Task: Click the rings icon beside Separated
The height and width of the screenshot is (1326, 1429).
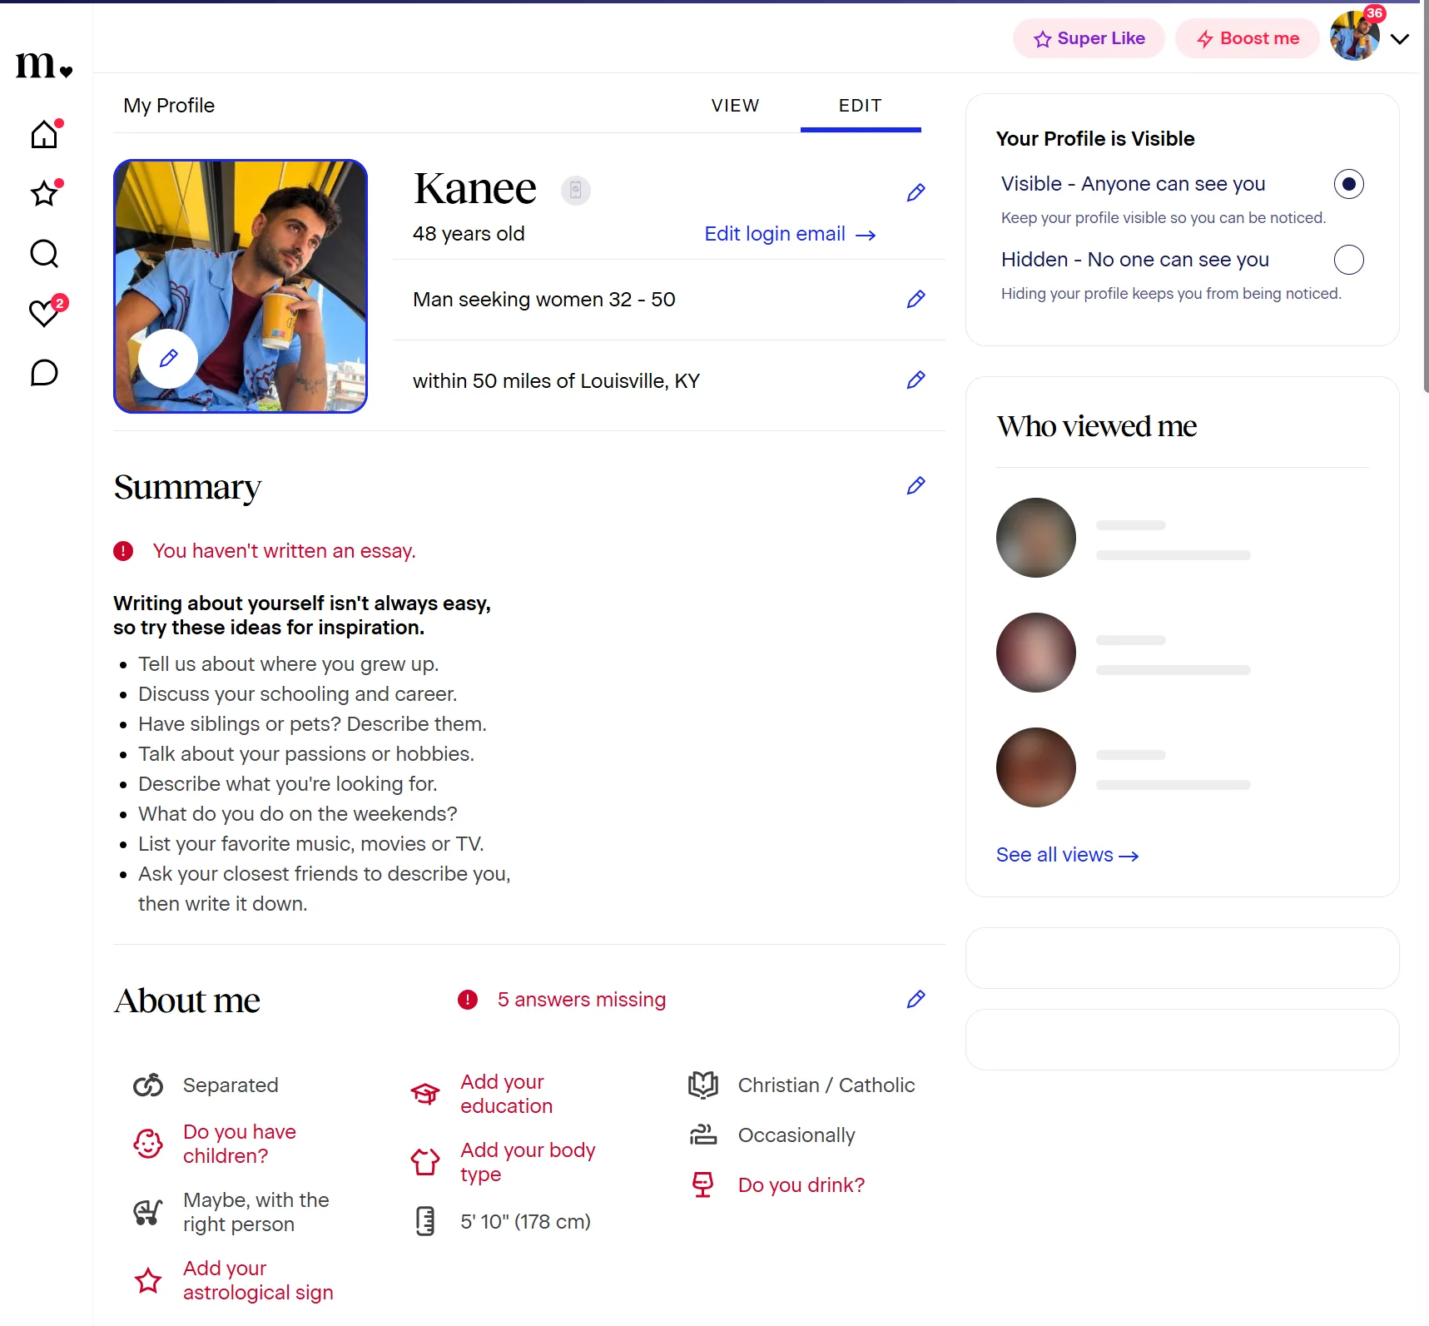Action: point(148,1085)
